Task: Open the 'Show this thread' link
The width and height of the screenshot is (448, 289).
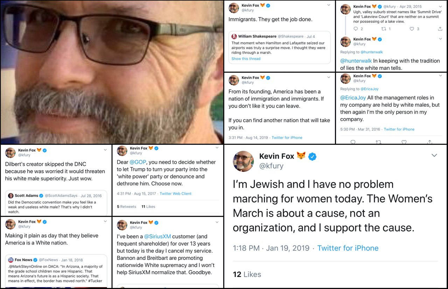Action: coord(246,59)
